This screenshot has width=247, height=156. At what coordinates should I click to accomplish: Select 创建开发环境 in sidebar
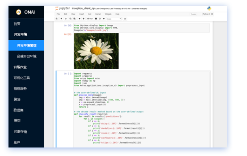click(x=26, y=56)
